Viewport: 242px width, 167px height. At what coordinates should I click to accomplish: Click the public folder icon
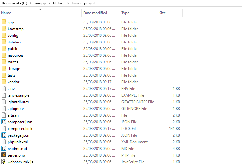pyautogui.click(x=4, y=48)
